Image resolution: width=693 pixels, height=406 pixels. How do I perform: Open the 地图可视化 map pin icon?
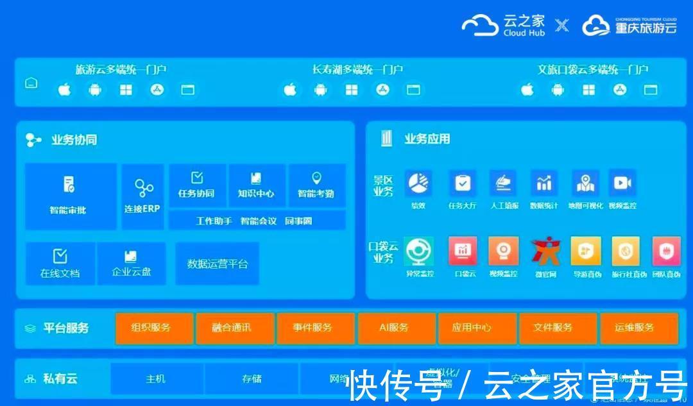tap(585, 183)
